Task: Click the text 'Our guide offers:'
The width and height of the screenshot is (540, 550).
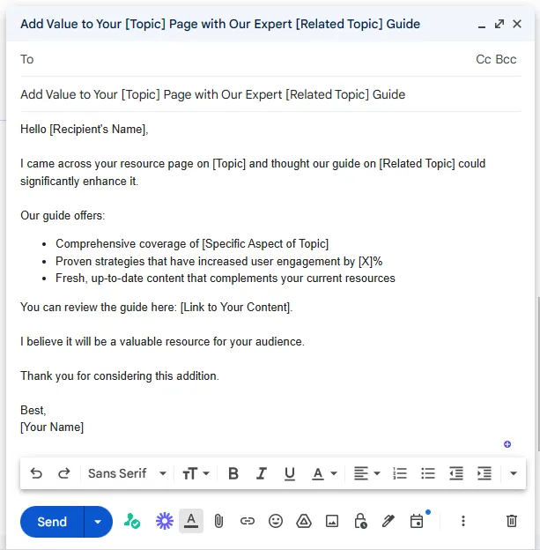Action: (63, 215)
